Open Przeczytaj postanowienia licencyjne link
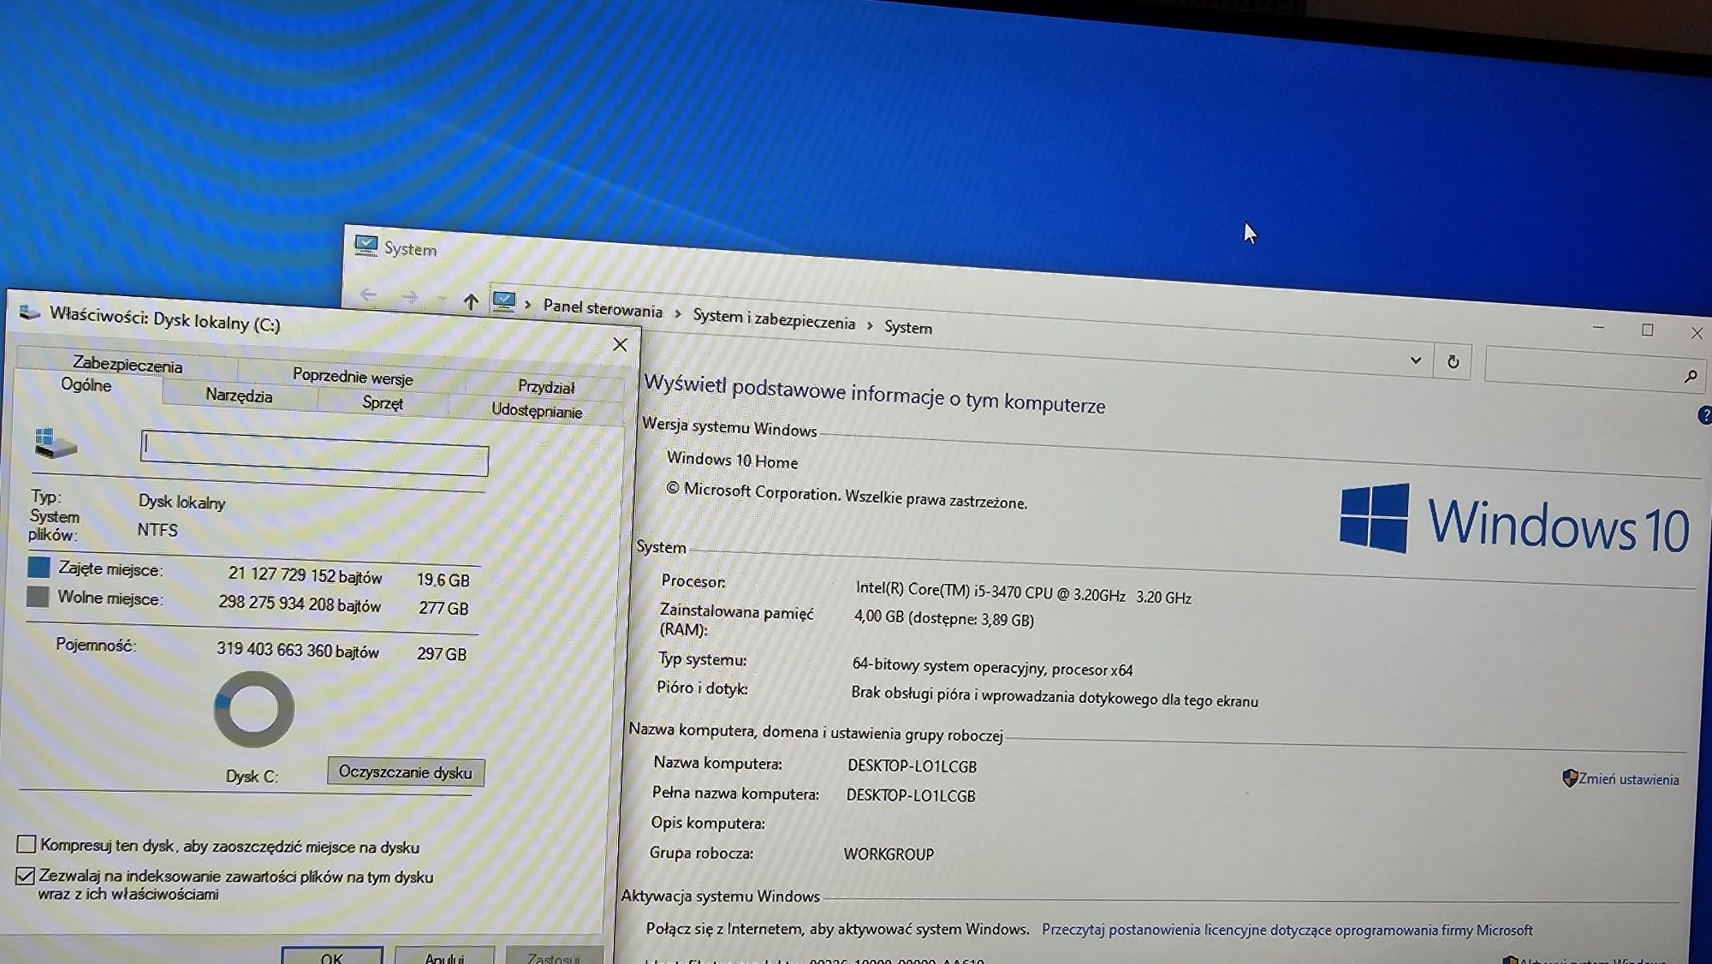 pos(1287,930)
